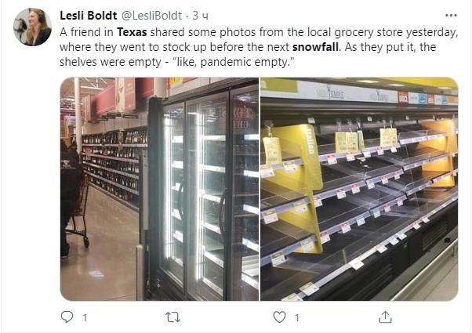Click the bold word Texas
Viewport: 472px width, 333px height.
tap(130, 33)
